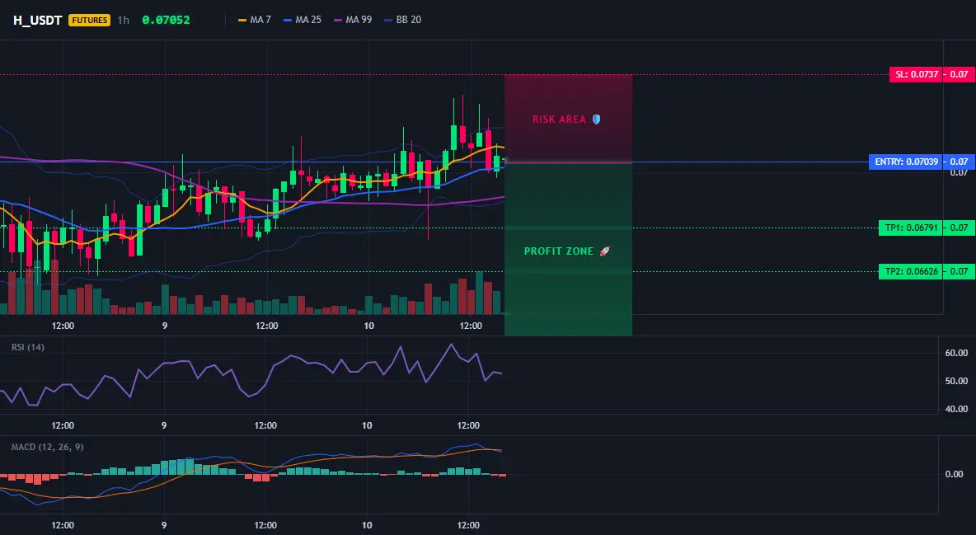This screenshot has width=976, height=535.
Task: Toggle the MA 99 legend item
Action: coord(353,20)
